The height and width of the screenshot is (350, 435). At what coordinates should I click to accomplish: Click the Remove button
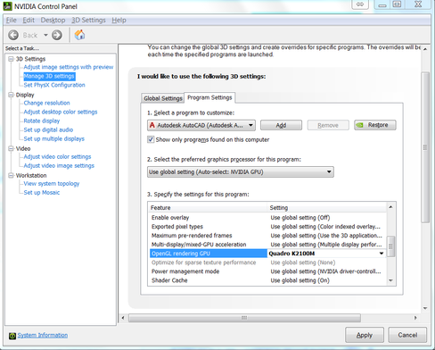[328, 125]
